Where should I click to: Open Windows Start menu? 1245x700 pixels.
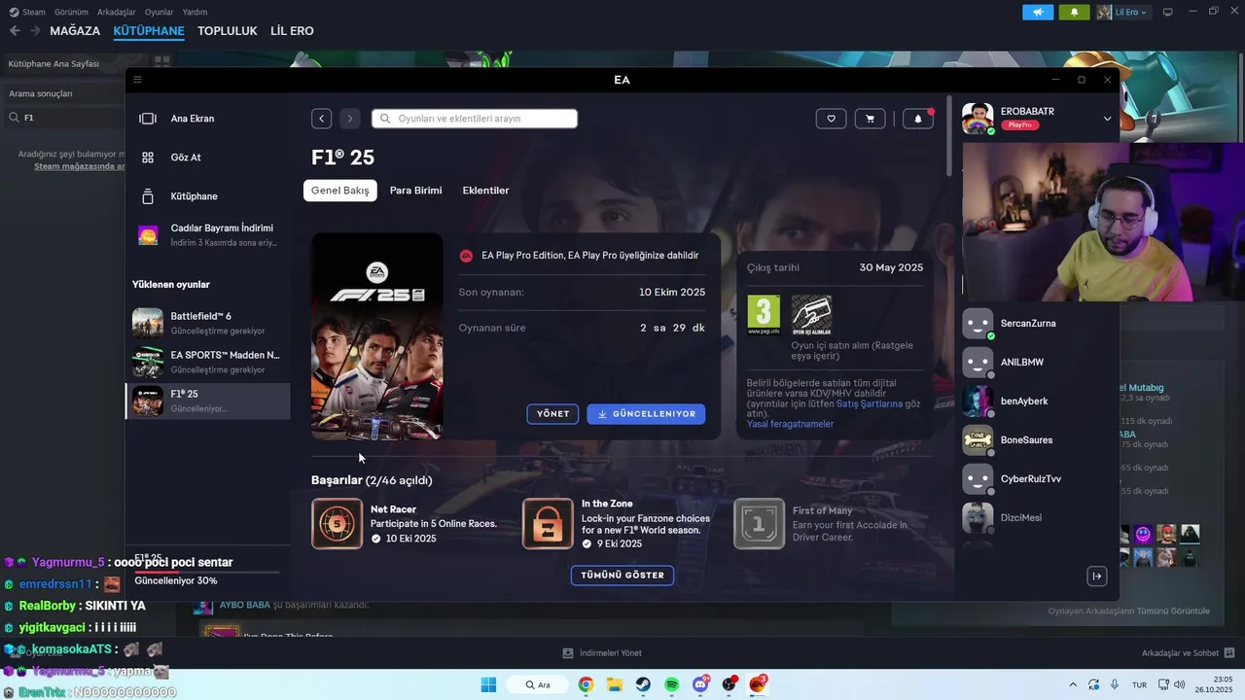[x=488, y=684]
